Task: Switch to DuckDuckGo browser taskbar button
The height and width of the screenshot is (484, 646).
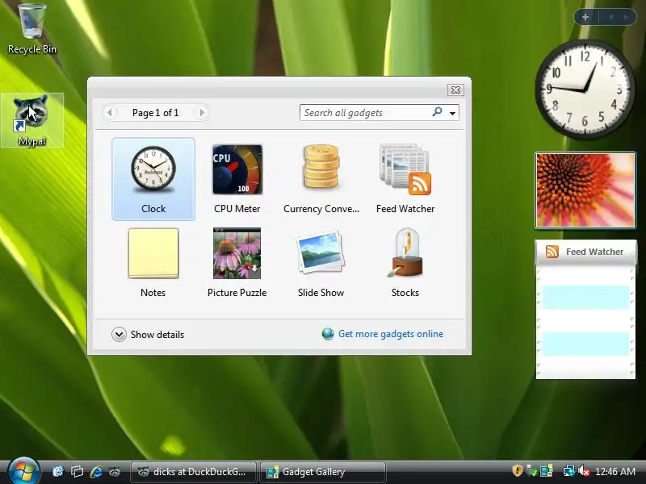Action: point(194,472)
